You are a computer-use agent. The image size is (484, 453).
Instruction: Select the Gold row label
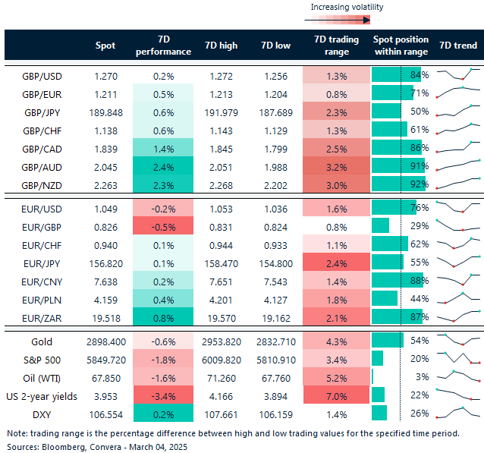point(42,341)
